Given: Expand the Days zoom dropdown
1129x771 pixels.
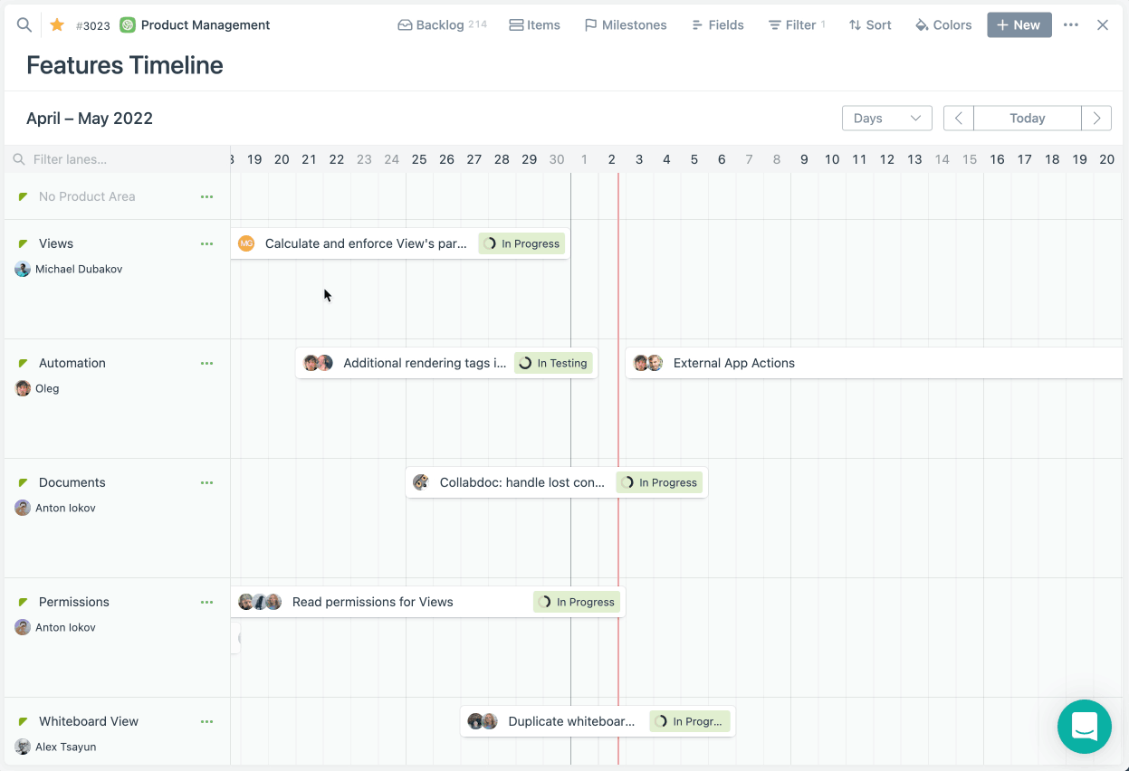Looking at the screenshot, I should coord(886,119).
